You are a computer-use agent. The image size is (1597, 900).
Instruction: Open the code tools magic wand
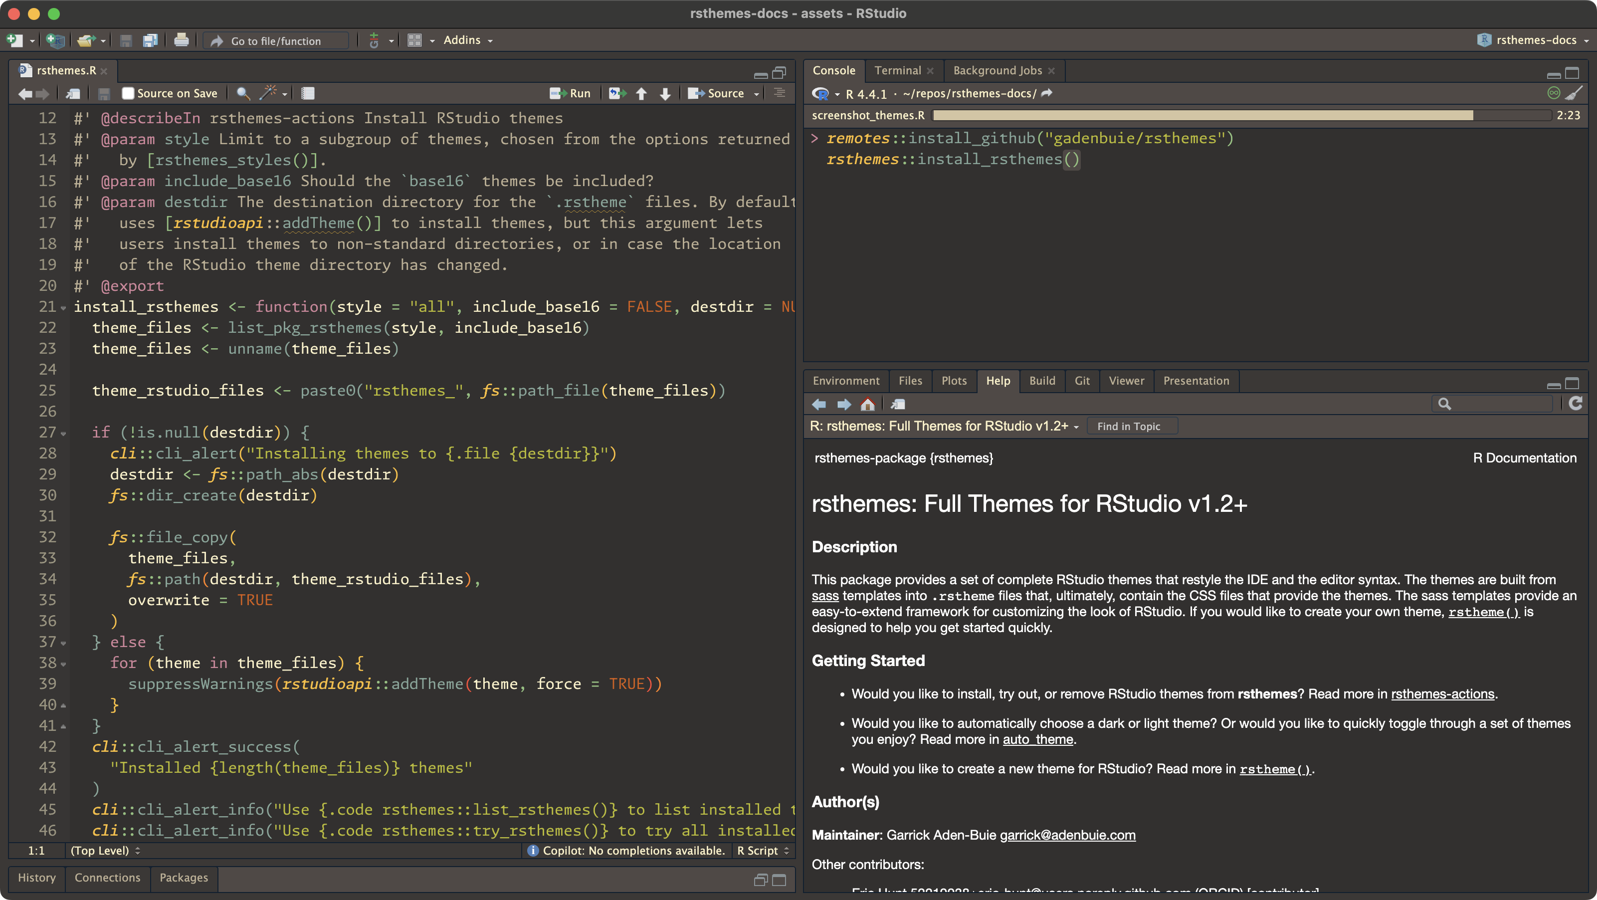click(x=268, y=93)
